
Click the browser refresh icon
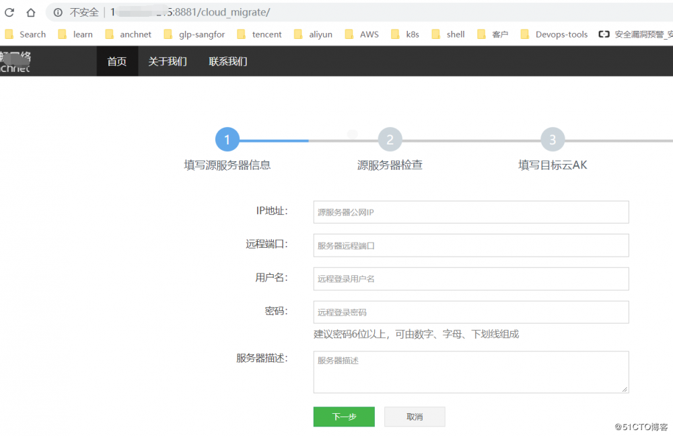click(9, 12)
